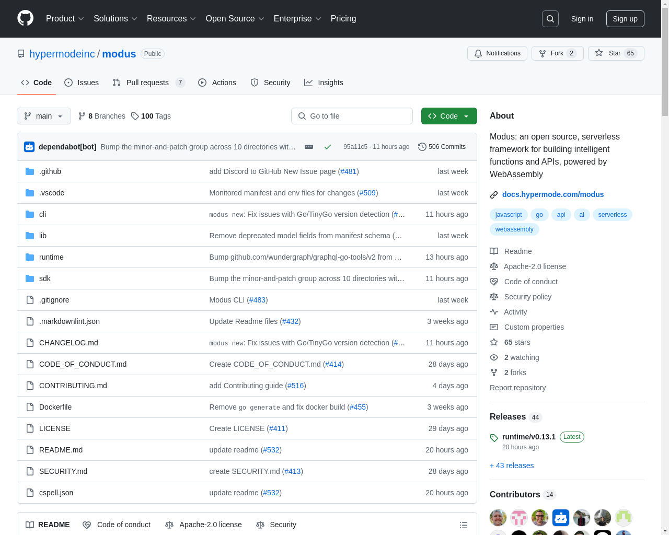The width and height of the screenshot is (669, 535).
Task: Click the first contributor avatar
Action: coord(498,518)
